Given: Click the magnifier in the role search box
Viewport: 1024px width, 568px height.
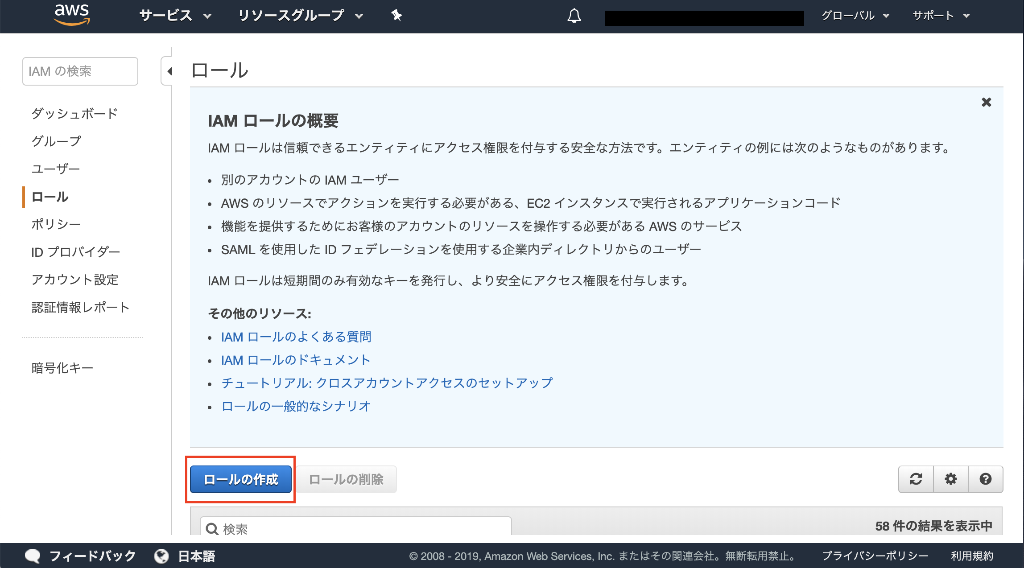Looking at the screenshot, I should [213, 529].
